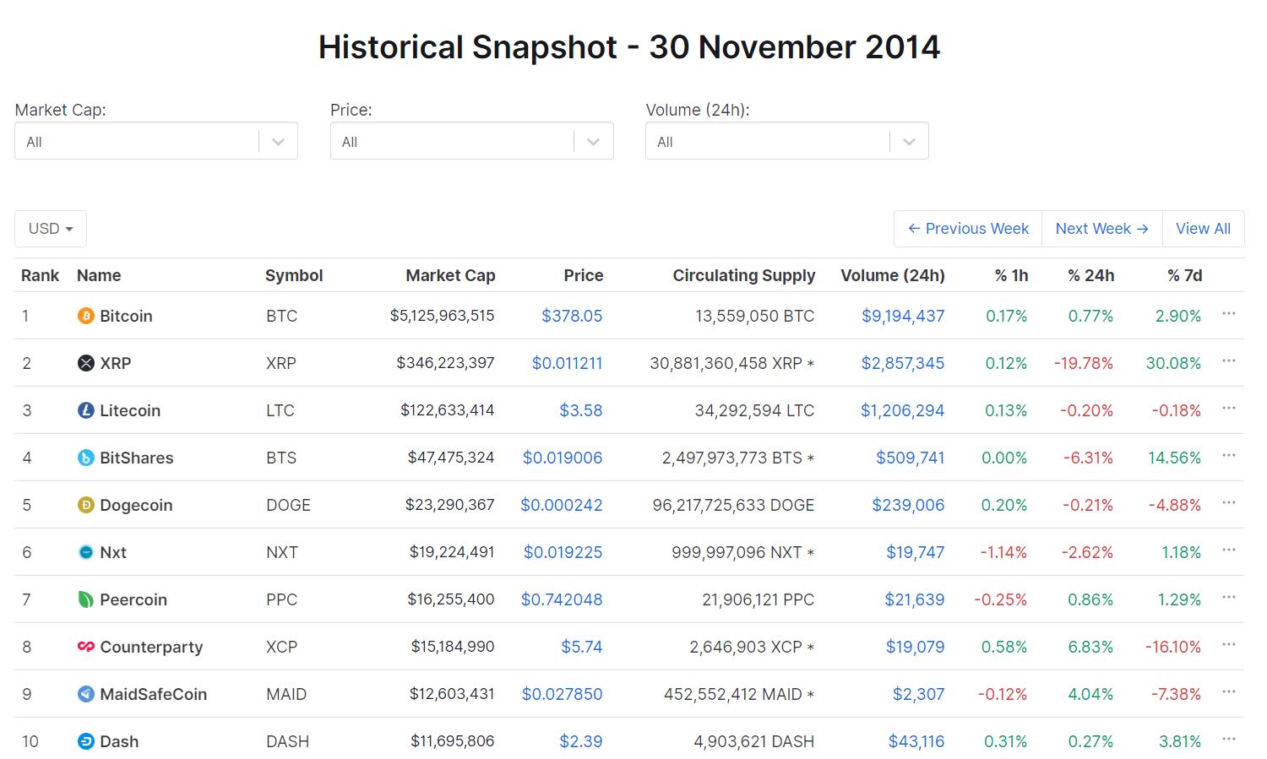Sort by % 1h column header

tap(1011, 275)
